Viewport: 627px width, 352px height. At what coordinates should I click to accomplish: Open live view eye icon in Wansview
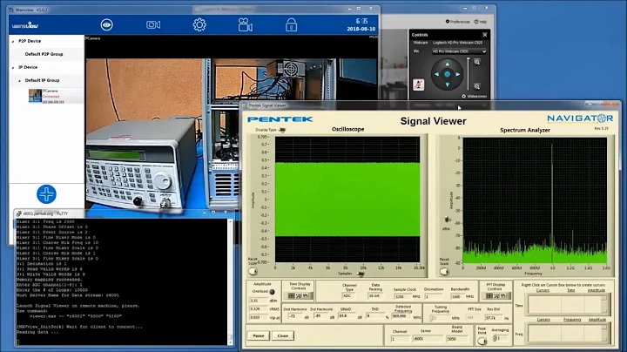(x=106, y=24)
